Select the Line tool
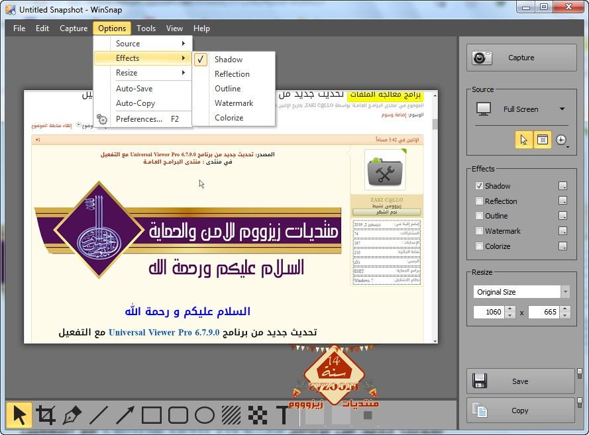 click(x=99, y=415)
